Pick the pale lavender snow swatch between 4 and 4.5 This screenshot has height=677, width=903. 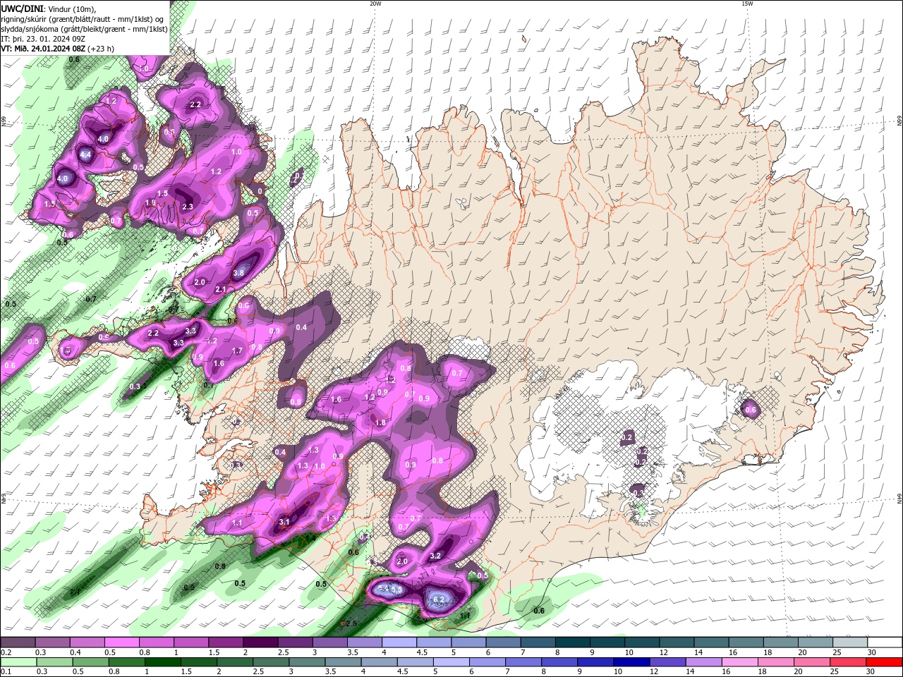click(x=399, y=642)
